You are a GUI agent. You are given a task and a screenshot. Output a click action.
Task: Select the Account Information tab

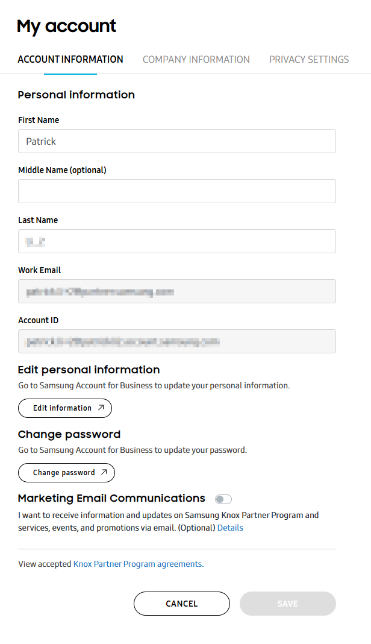pyautogui.click(x=70, y=59)
